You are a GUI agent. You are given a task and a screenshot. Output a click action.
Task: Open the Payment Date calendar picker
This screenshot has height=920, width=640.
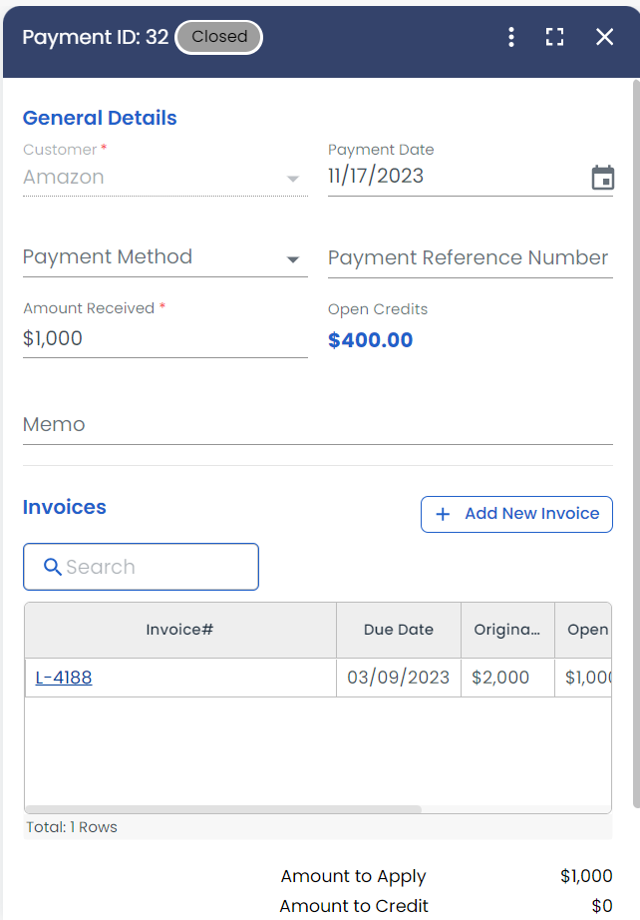pyautogui.click(x=603, y=176)
